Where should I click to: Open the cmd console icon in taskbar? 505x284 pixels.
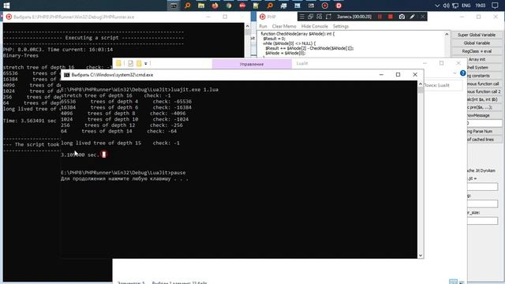174,6
